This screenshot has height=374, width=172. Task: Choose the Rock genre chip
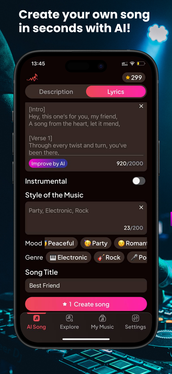(109, 258)
